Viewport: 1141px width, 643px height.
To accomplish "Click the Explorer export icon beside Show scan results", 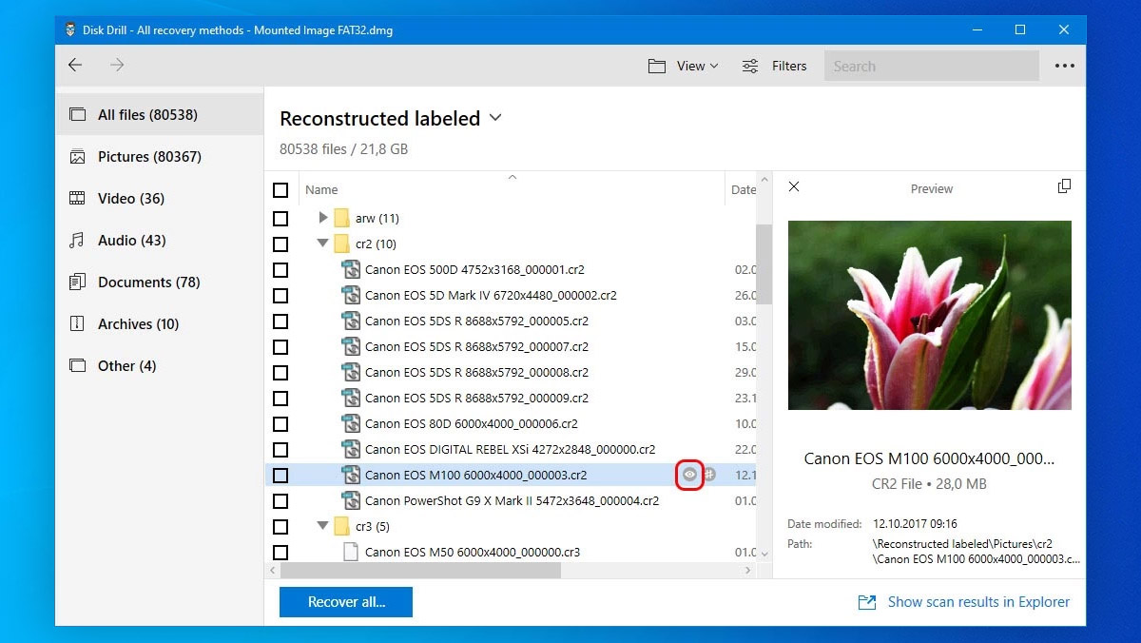I will click(866, 602).
